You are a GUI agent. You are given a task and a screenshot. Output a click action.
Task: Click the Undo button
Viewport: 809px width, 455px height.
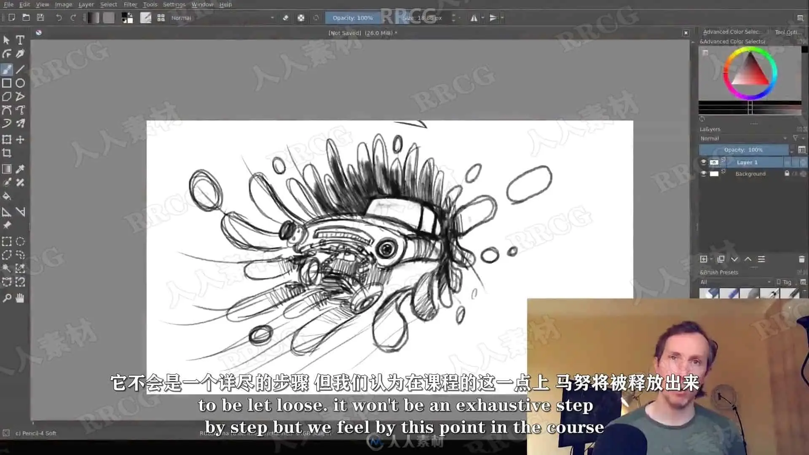pyautogui.click(x=59, y=18)
